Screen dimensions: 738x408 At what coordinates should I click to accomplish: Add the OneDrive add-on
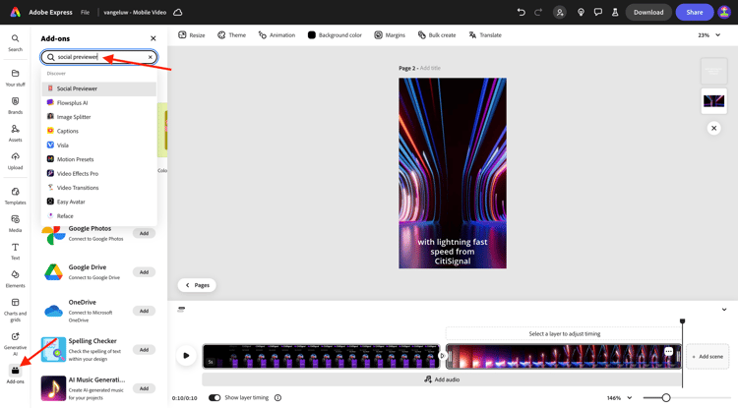(144, 311)
